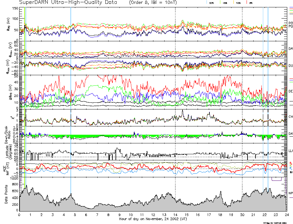Select the 15% legend entry
293x224 pixels.
225,3
